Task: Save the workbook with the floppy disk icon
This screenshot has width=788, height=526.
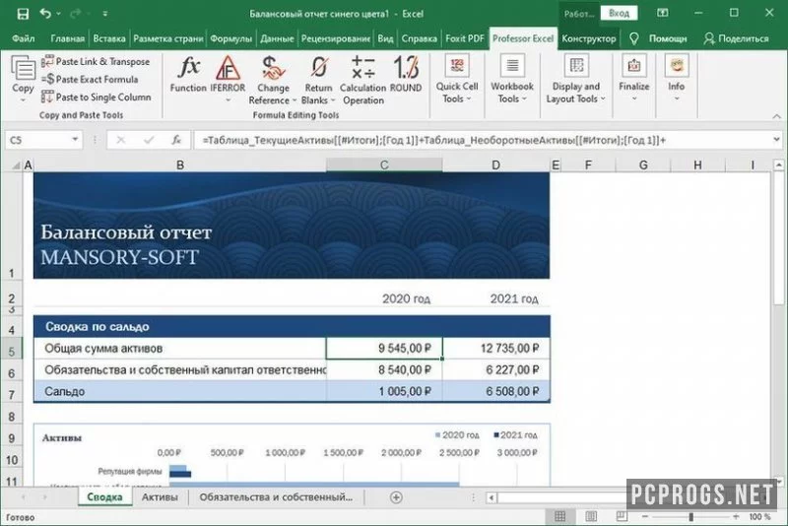Action: pos(23,14)
